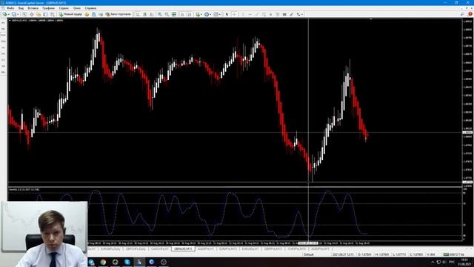474x267 pixels.
Task: Open the taskbar clock and date
Action: tap(465, 262)
